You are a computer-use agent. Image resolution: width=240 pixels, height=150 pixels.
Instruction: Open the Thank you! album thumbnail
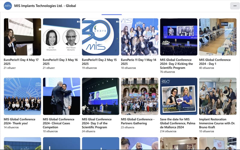click(x=22, y=96)
